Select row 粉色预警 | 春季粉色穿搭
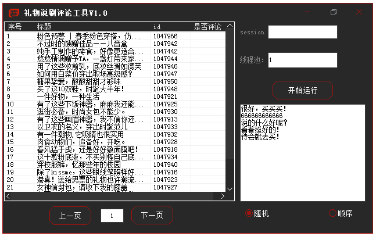 point(115,36)
